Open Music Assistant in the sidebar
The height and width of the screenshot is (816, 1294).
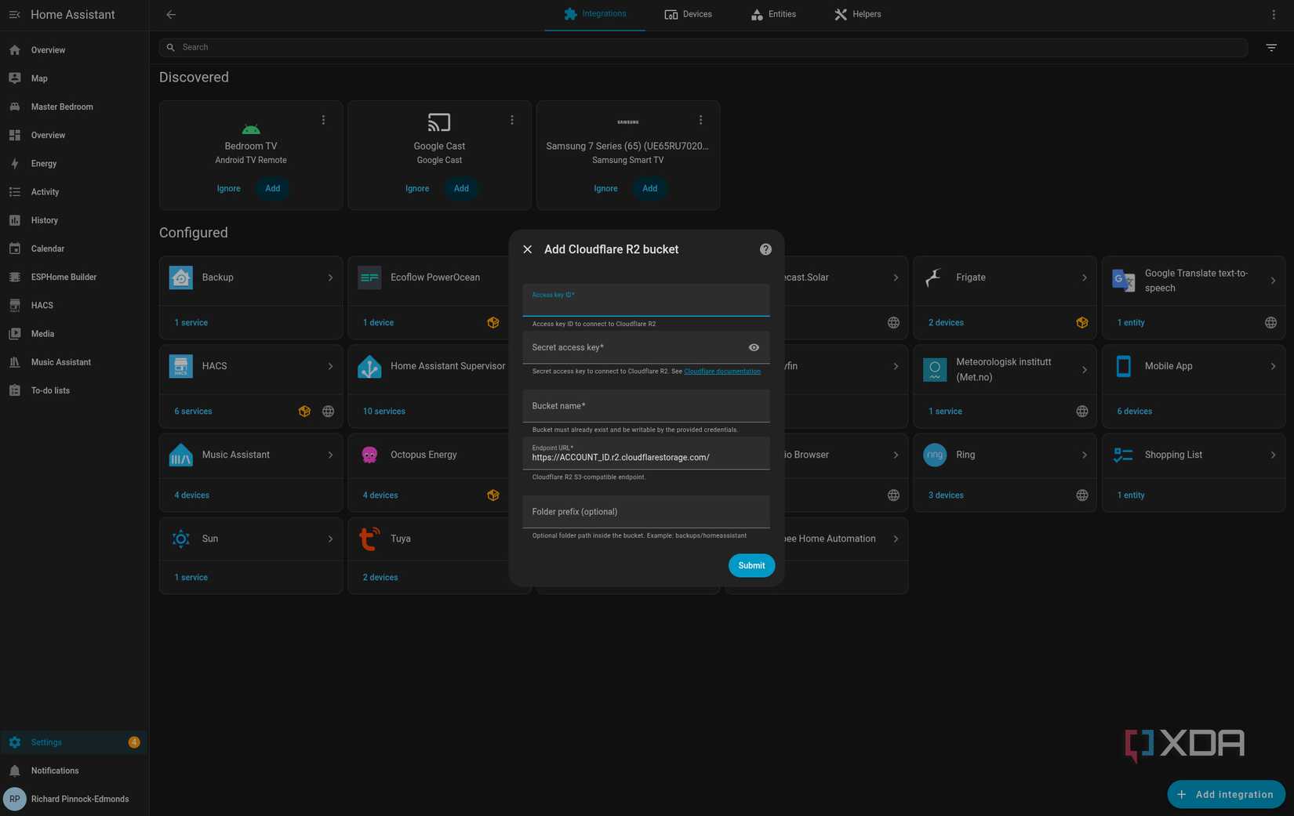coord(75,362)
